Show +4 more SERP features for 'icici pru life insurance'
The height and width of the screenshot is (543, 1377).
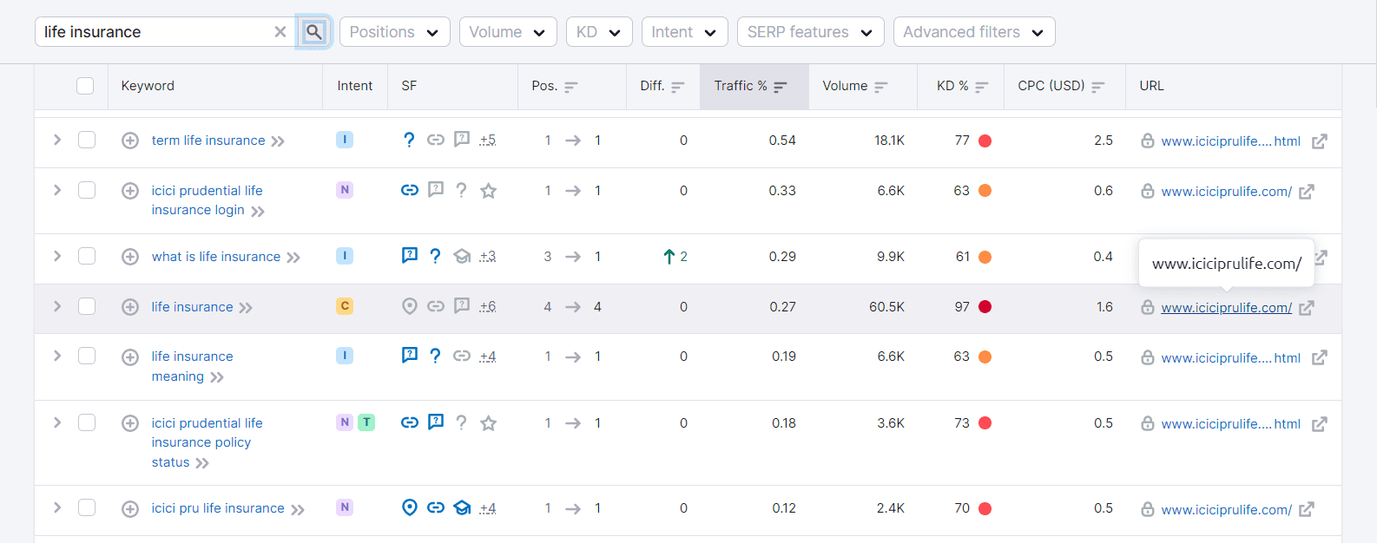pos(487,508)
